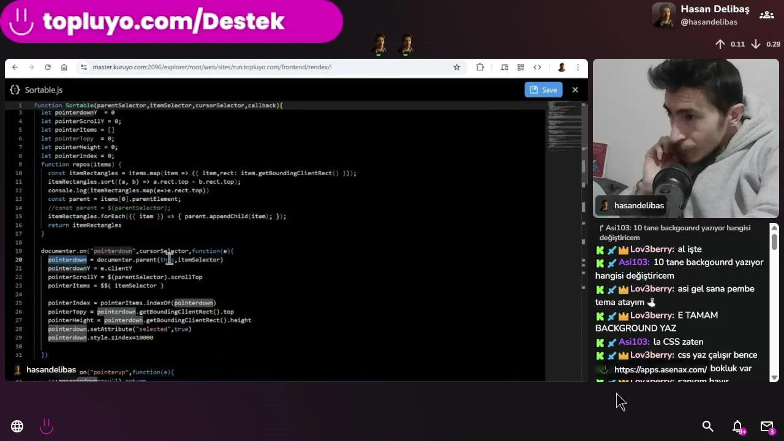Open the browser profile avatar
This screenshot has height=441, width=784.
(561, 67)
